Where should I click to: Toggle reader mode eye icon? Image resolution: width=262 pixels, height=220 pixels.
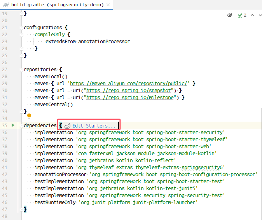pos(230,16)
